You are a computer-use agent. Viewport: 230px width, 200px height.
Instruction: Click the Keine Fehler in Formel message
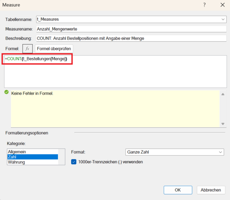32,93
